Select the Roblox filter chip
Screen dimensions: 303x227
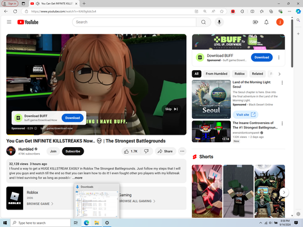click(x=239, y=74)
